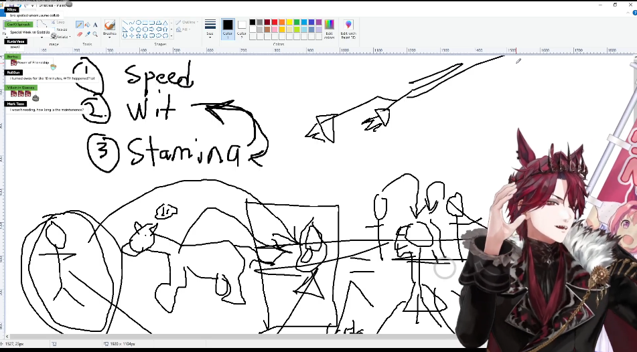
Task: Click the horizontal scrollbar track below canvas
Action: tap(232, 337)
